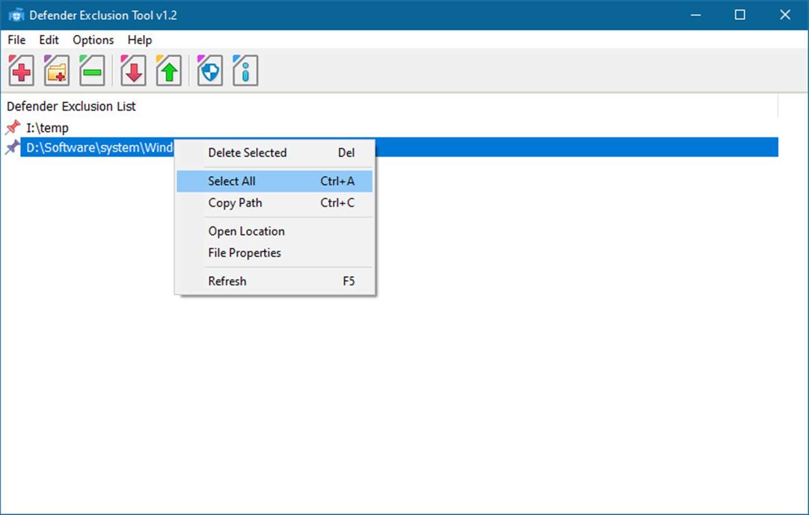This screenshot has width=809, height=515.
Task: Click the blue Info icon in toolbar
Action: click(x=245, y=70)
